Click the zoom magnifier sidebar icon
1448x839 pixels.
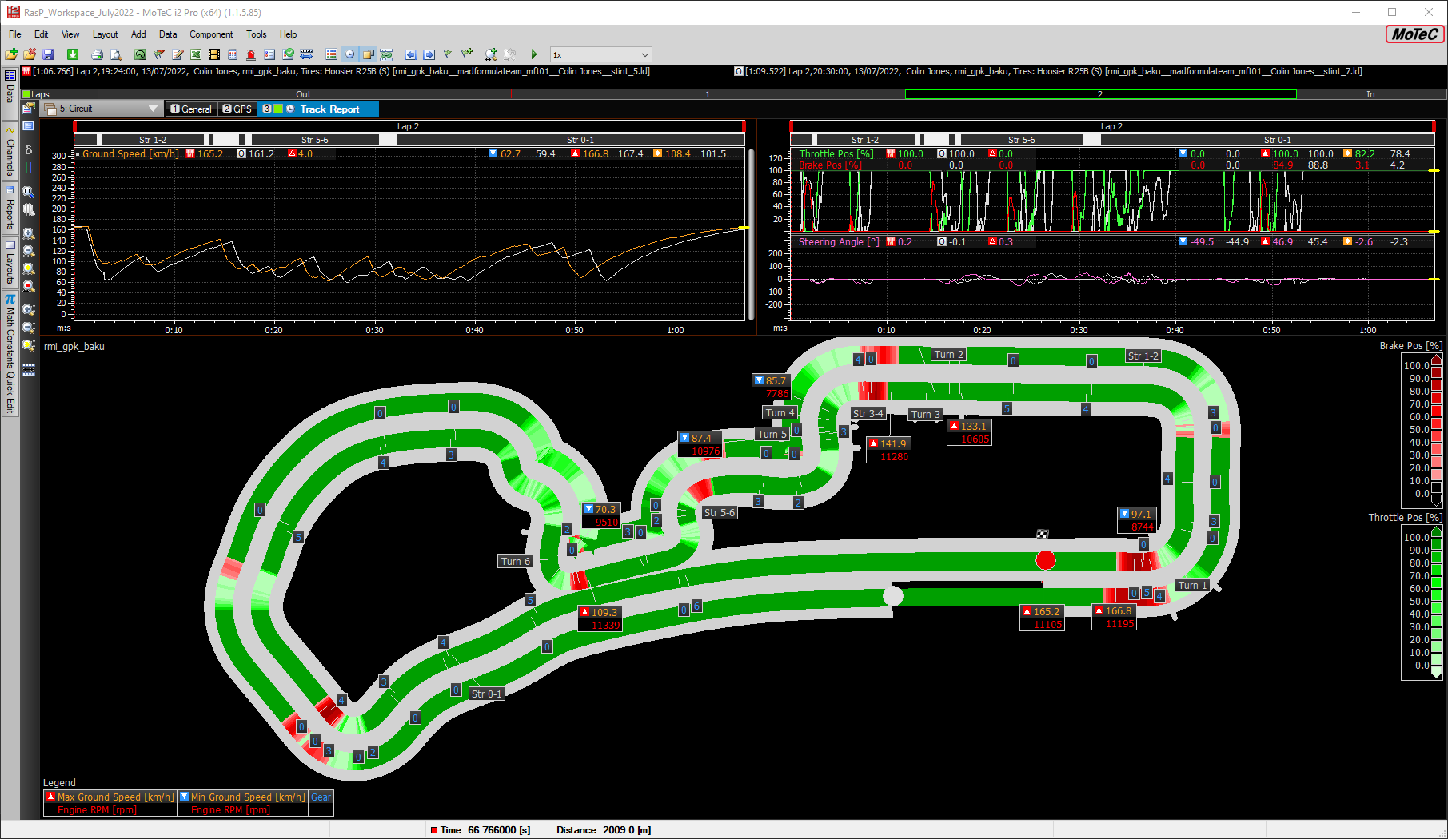[x=29, y=192]
